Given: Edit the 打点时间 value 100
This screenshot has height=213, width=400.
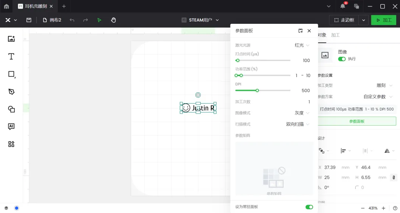Looking at the screenshot, I should point(307,61).
